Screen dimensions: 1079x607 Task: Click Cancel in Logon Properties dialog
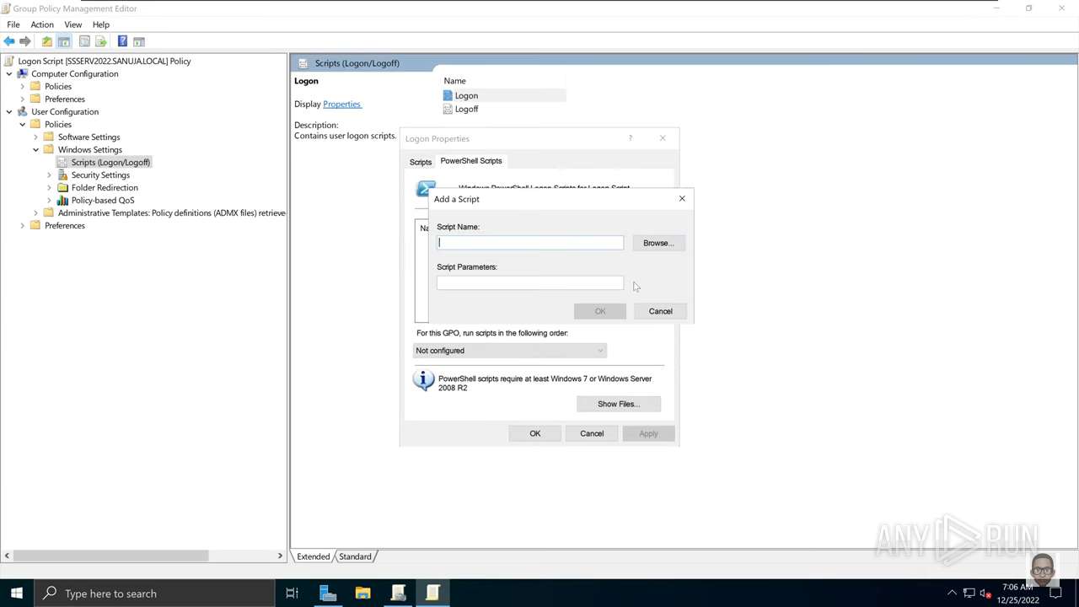click(592, 433)
